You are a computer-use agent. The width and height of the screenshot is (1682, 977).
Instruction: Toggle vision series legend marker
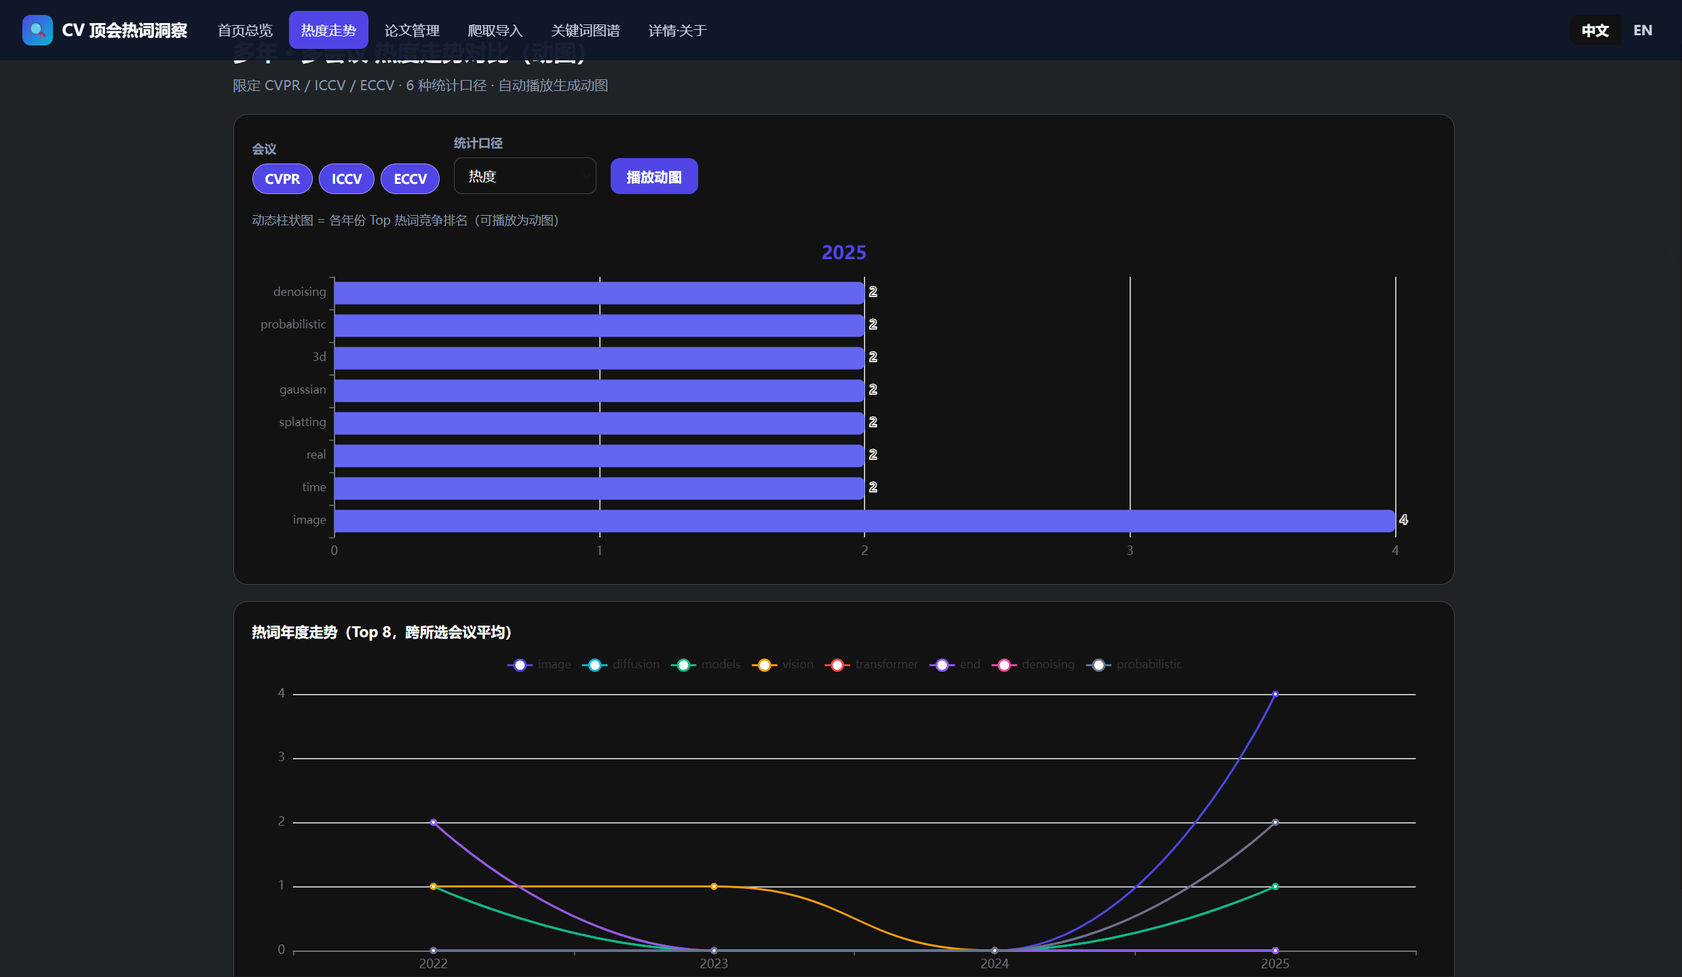pyautogui.click(x=764, y=665)
